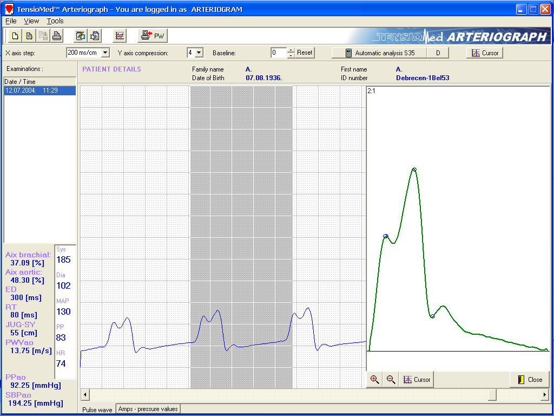Click the horizontal scrollbar right arrow

point(545,394)
